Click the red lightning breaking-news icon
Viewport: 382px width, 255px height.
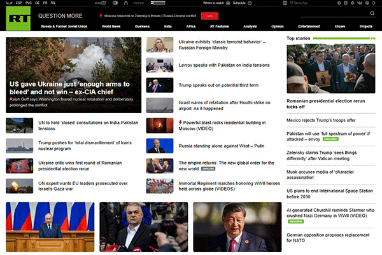(x=101, y=16)
